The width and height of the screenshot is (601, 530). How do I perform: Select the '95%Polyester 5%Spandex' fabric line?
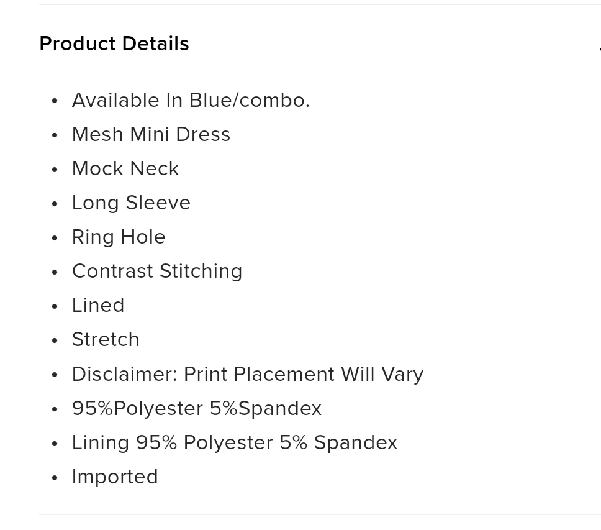coord(197,408)
